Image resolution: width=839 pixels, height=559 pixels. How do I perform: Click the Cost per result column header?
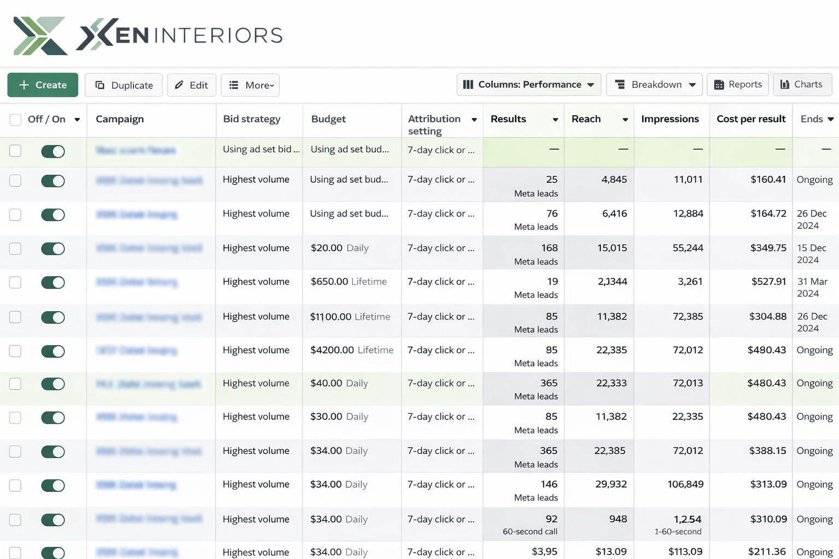click(x=751, y=119)
